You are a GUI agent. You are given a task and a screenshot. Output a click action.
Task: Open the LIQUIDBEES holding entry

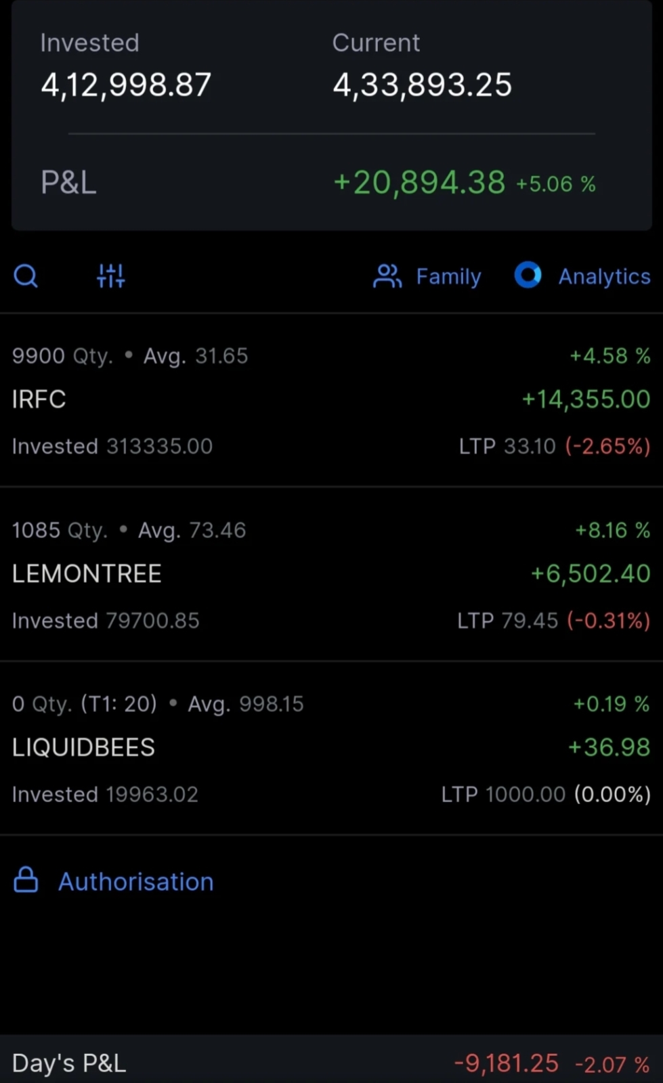click(83, 747)
